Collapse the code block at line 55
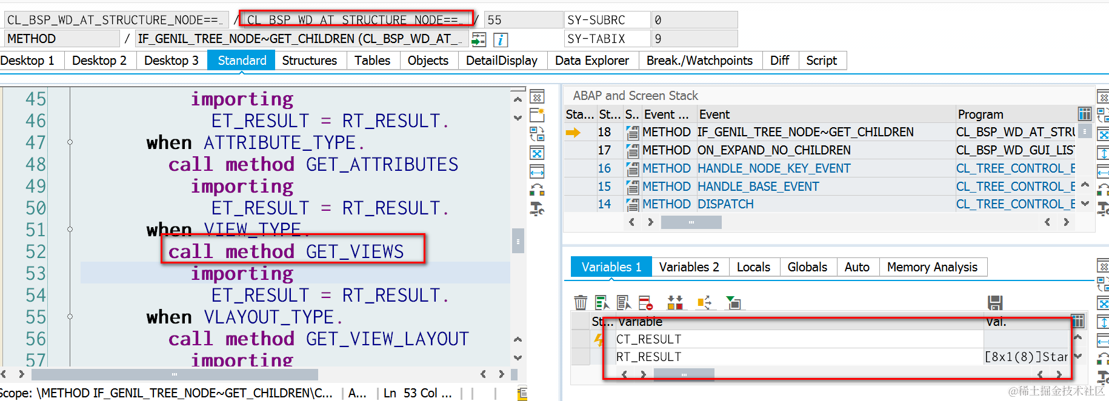Screen dimensions: 1109x401 click(x=70, y=317)
